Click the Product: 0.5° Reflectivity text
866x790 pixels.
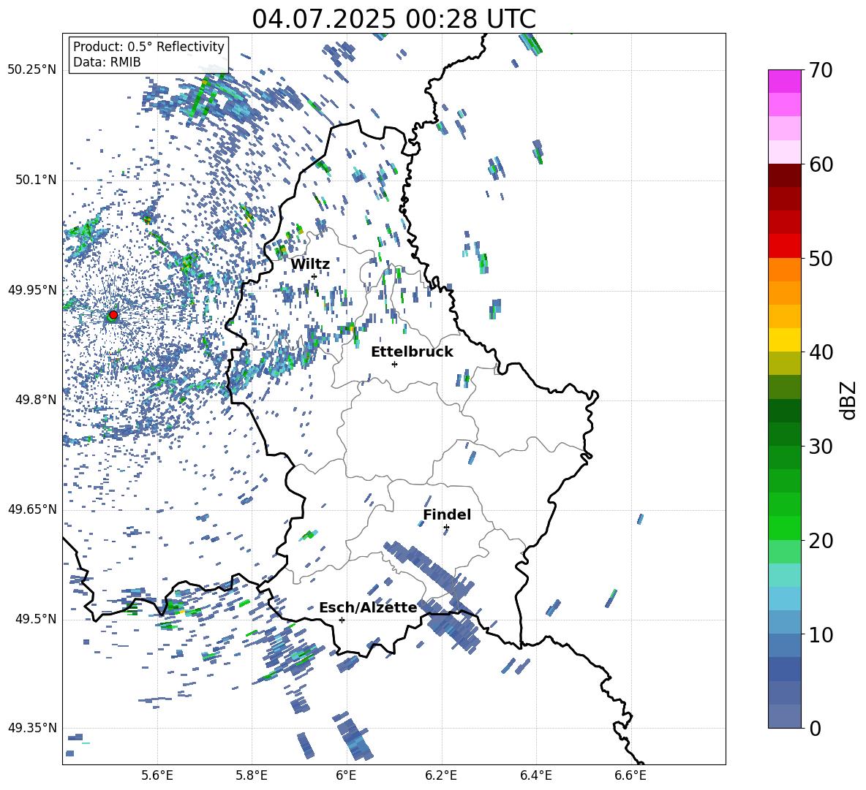148,46
